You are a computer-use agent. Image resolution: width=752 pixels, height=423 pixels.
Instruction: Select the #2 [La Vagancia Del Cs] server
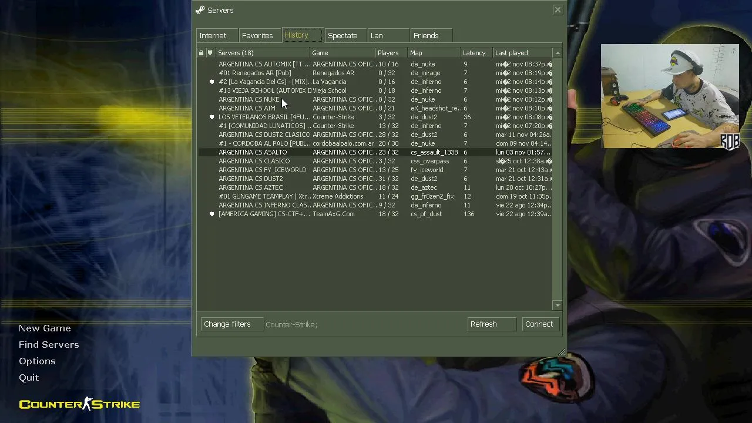tap(375, 82)
